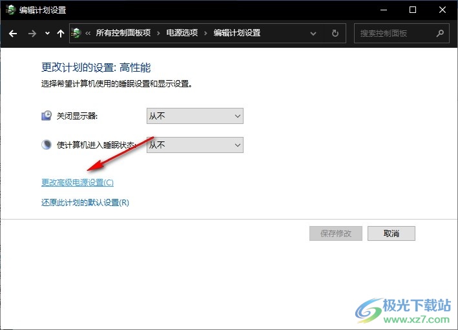Open address bar history dropdown
Image resolution: width=458 pixels, height=330 pixels.
[313, 34]
